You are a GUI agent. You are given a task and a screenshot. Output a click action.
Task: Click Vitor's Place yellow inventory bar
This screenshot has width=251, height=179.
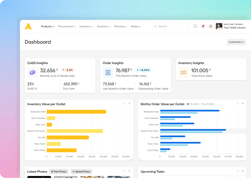[x=62, y=151]
